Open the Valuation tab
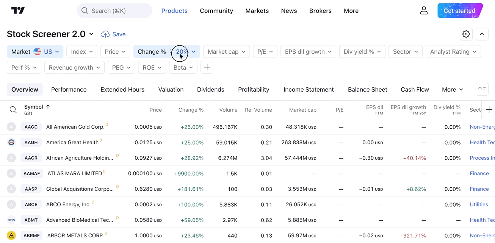 (x=171, y=89)
